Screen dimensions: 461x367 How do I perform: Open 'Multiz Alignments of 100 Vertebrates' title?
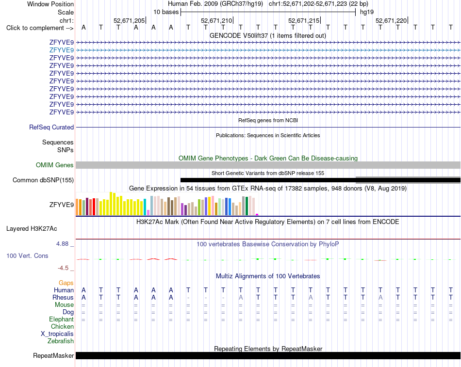[x=268, y=276]
